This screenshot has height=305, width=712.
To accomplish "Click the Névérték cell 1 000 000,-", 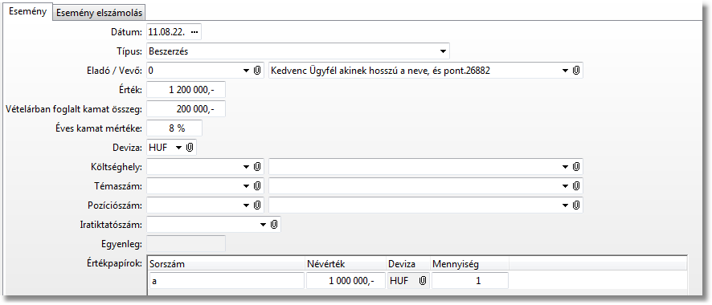I will click(346, 281).
